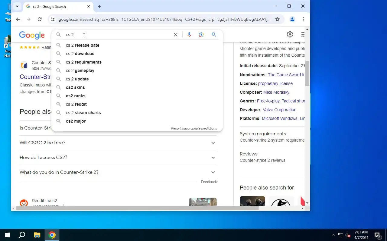The width and height of the screenshot is (387, 241).
Task: Open the Google apps grid icon
Action: coord(303,34)
